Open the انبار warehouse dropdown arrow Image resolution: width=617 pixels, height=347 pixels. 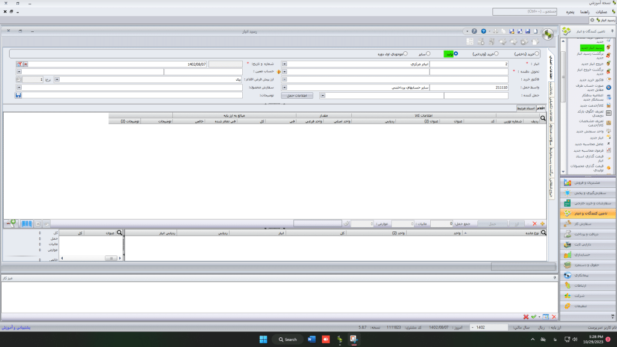click(x=284, y=64)
